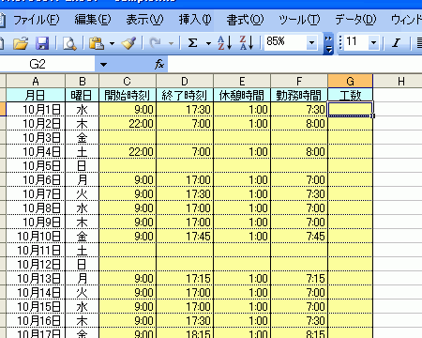
Task: Click the 終了時刻 header cell
Action: tap(185, 95)
